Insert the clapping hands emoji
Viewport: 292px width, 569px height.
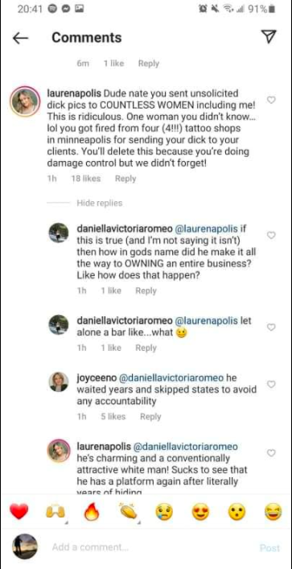tap(129, 512)
